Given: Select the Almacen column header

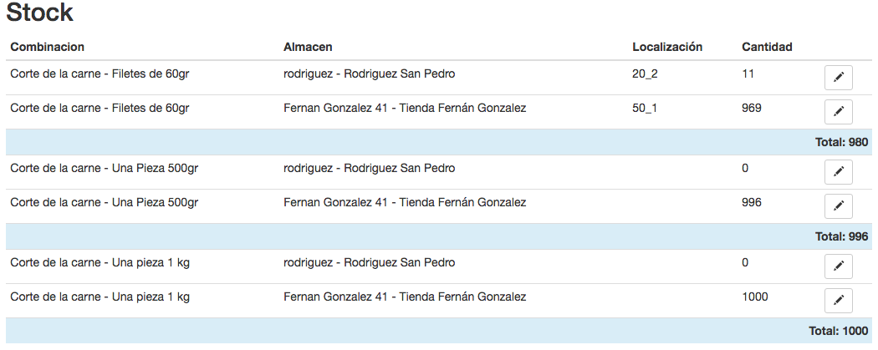Looking at the screenshot, I should [x=309, y=47].
